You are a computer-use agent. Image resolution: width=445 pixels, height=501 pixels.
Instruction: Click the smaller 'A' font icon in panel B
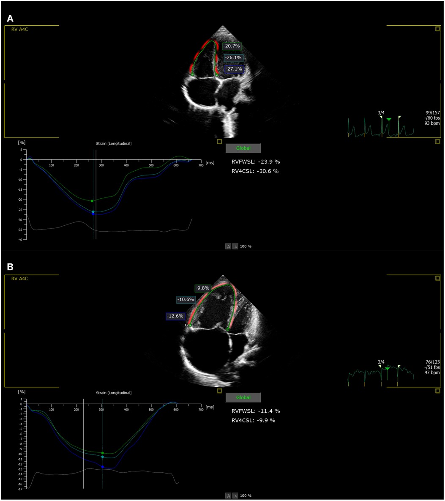235,496
